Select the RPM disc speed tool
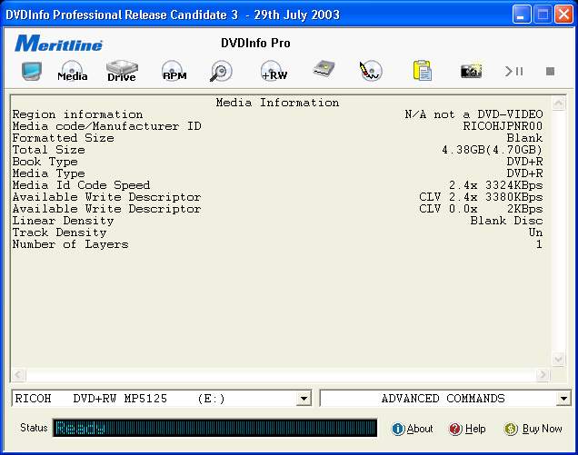Viewport: 578px width, 455px height. [174, 71]
